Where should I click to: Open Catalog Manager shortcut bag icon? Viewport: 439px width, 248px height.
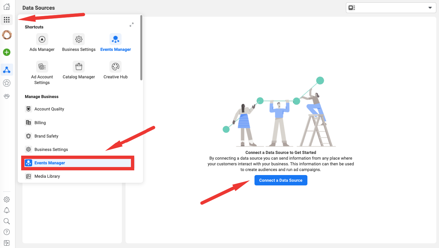coord(79,67)
